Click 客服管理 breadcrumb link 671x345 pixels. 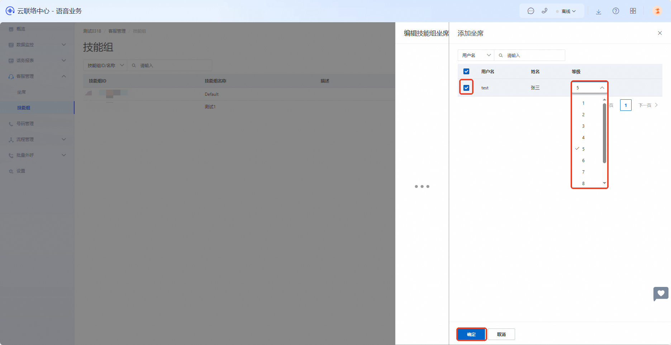click(x=117, y=31)
